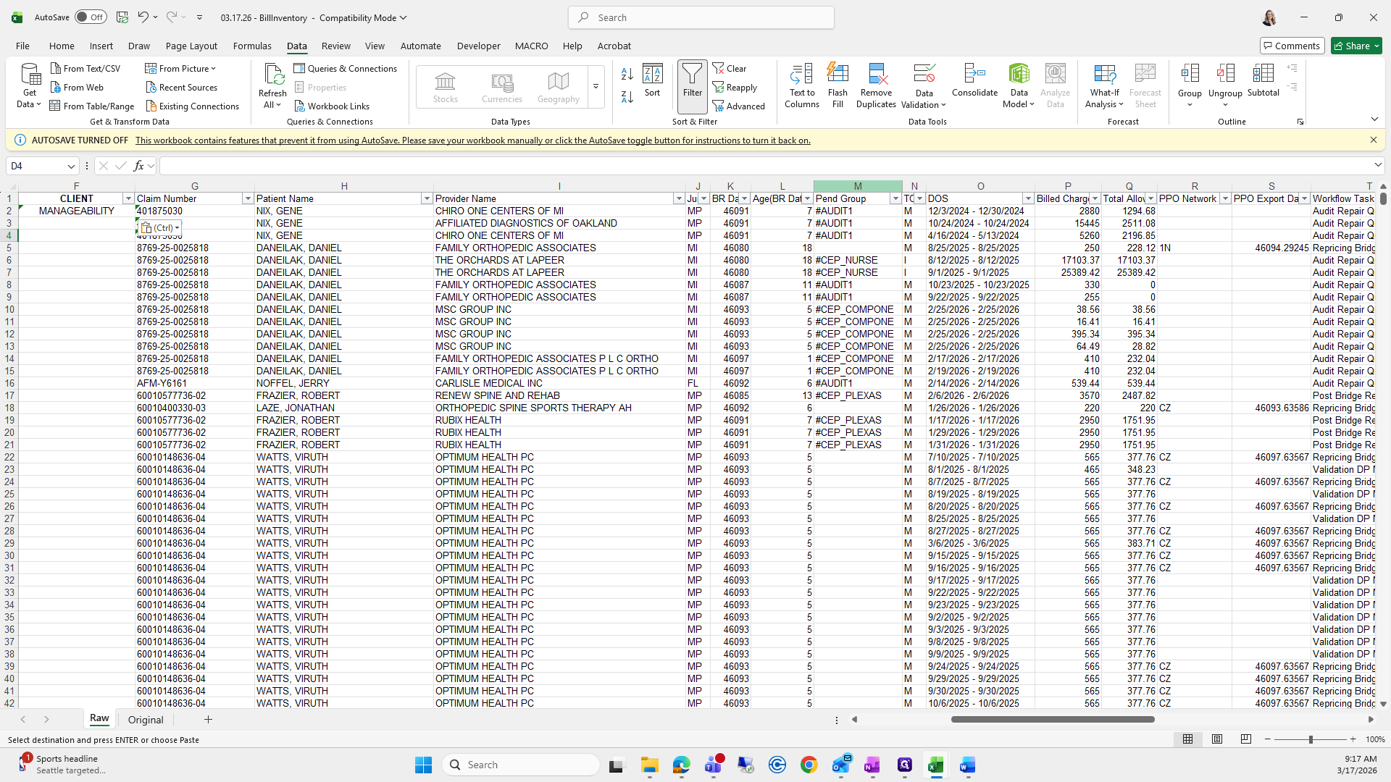Click the AutoSave instructions link
This screenshot has width=1391, height=782.
pos(472,140)
